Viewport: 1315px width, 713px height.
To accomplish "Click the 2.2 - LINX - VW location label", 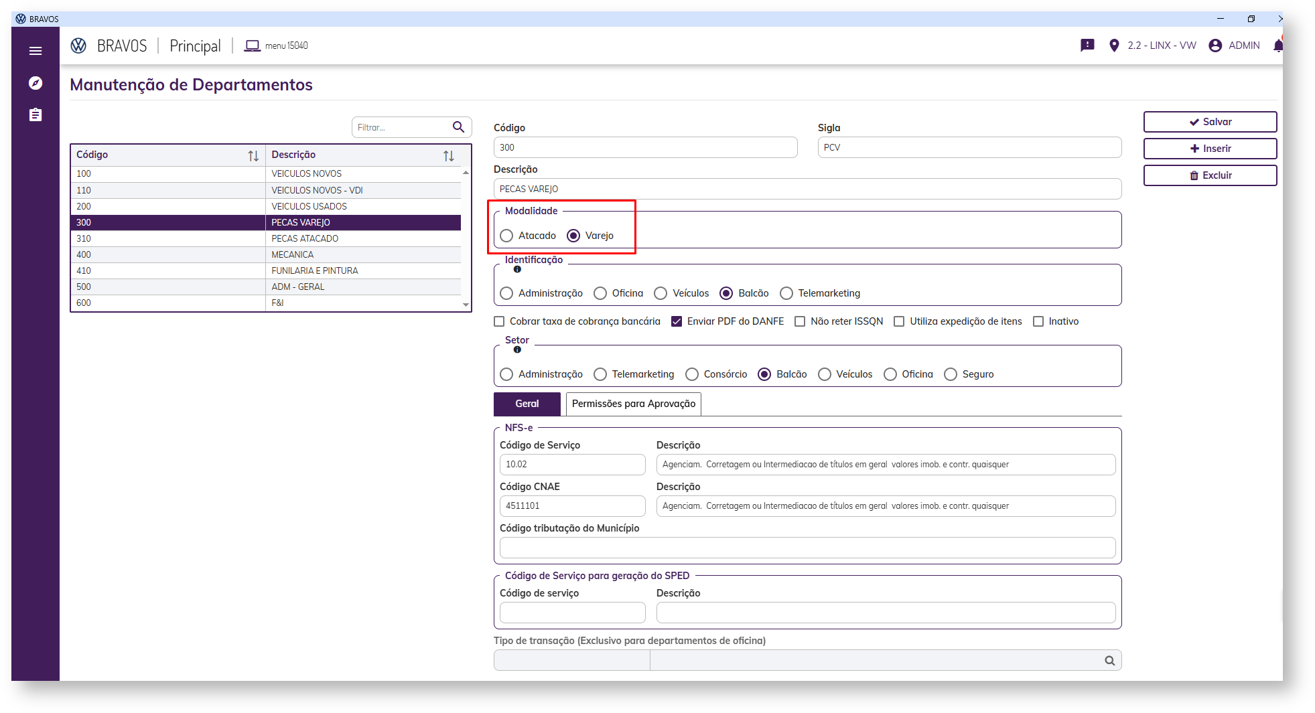I will click(1162, 46).
